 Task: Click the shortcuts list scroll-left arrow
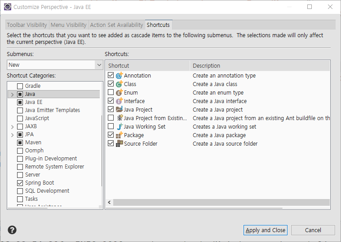(109, 202)
